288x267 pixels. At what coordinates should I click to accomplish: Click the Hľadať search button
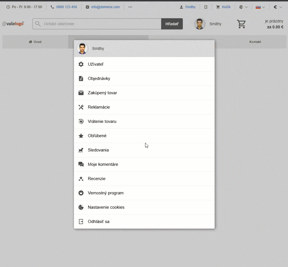pyautogui.click(x=172, y=24)
